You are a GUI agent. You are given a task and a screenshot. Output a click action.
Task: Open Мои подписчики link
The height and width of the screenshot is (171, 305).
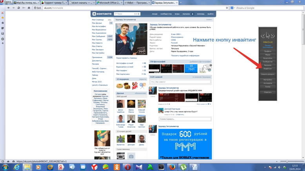coord(123,74)
